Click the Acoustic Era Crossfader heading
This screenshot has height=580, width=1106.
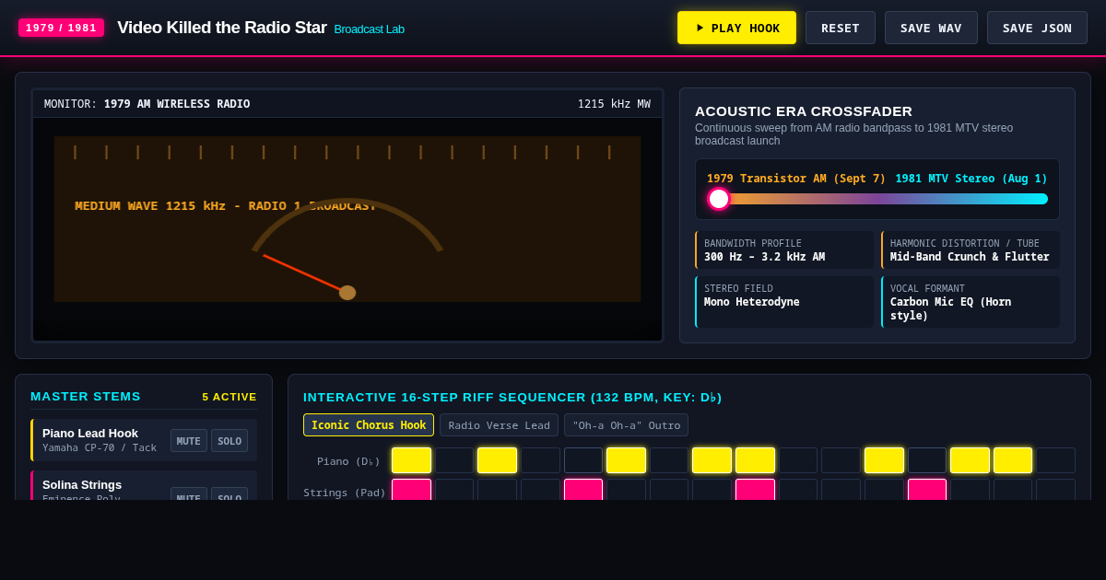(x=804, y=111)
